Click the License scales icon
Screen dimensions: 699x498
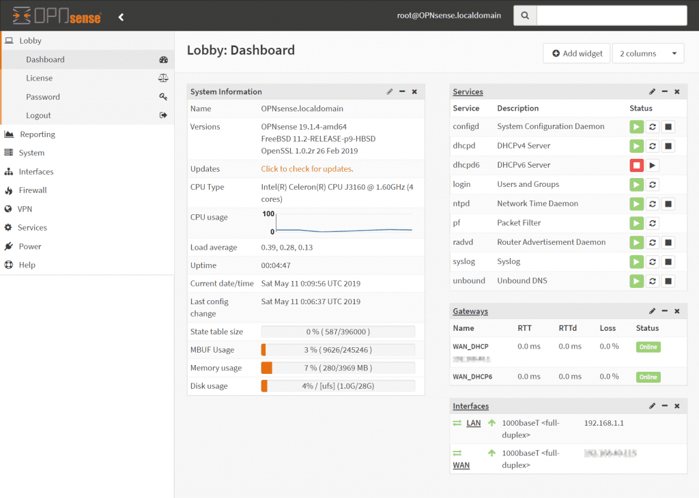[163, 78]
